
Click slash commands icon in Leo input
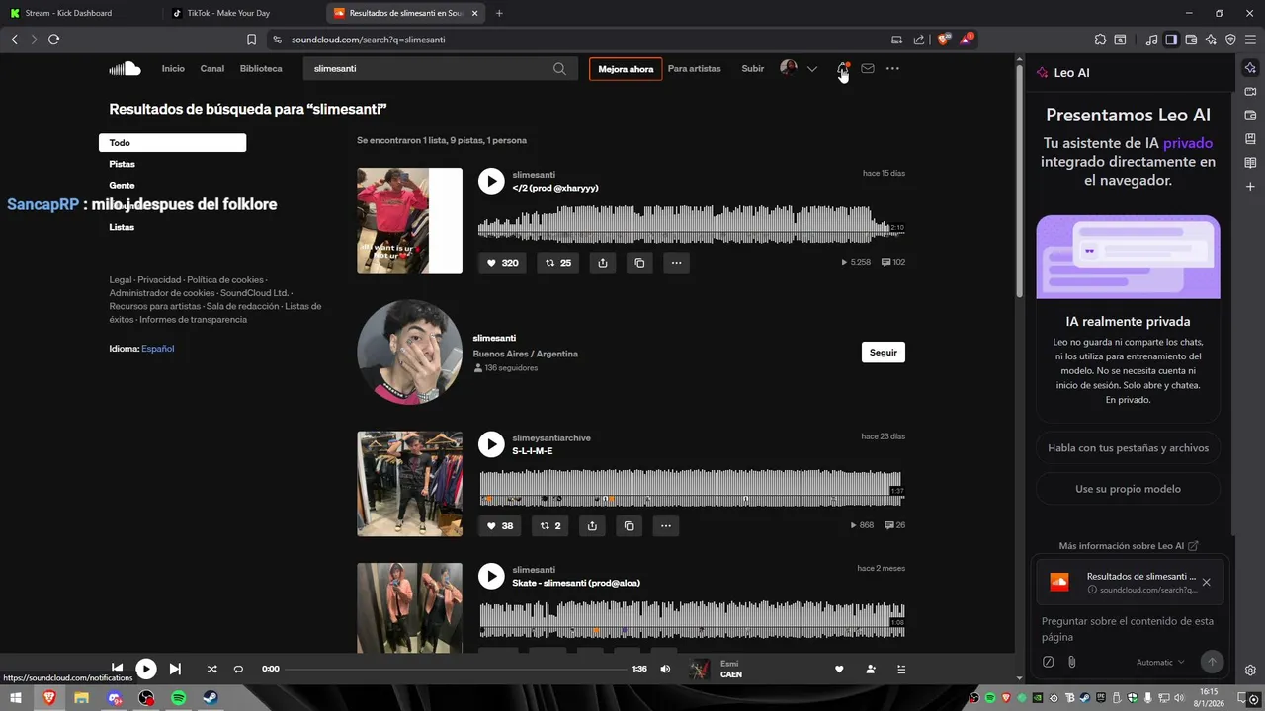(1049, 662)
